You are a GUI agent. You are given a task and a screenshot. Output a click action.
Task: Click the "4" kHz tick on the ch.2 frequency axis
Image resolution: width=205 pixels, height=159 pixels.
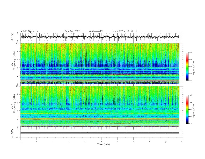click(x=18, y=111)
